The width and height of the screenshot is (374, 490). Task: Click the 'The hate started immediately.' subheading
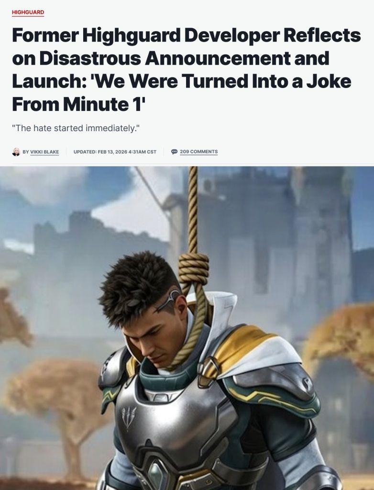pyautogui.click(x=76, y=128)
